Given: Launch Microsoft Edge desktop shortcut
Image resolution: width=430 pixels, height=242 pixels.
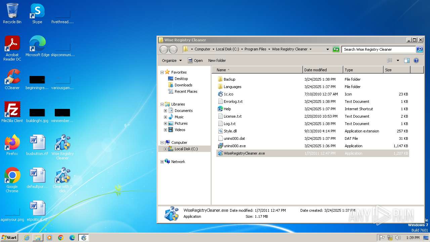Looking at the screenshot, I should click(37, 46).
